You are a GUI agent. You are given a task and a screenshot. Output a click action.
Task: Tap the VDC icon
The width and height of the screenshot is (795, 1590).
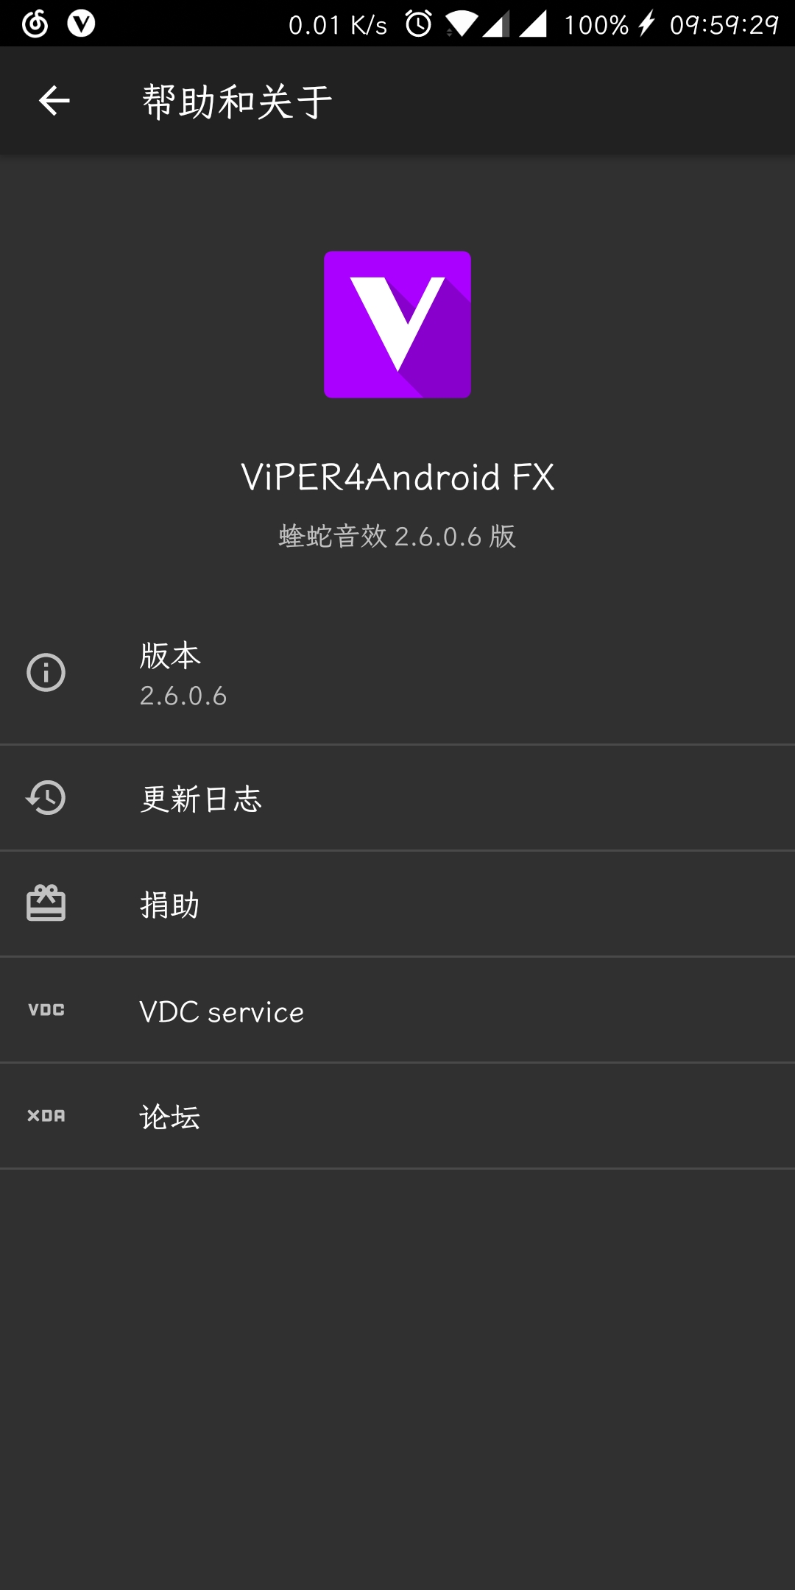tap(46, 1010)
